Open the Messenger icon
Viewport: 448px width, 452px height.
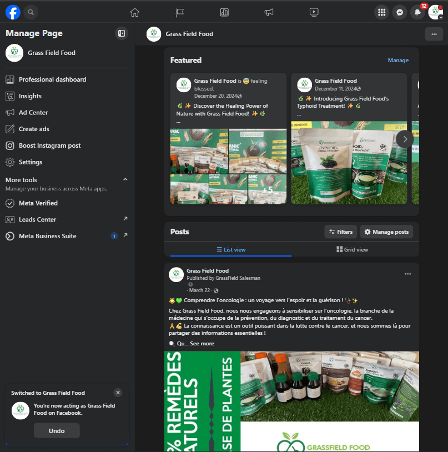(399, 12)
